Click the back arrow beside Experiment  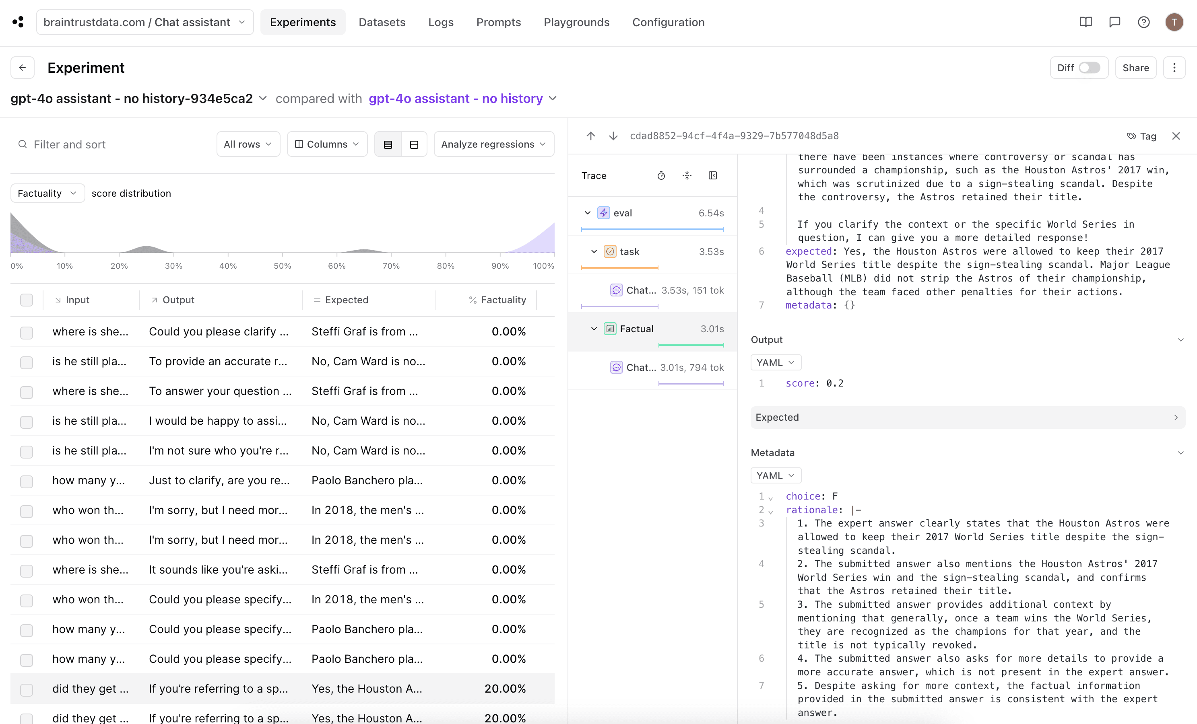pos(23,68)
